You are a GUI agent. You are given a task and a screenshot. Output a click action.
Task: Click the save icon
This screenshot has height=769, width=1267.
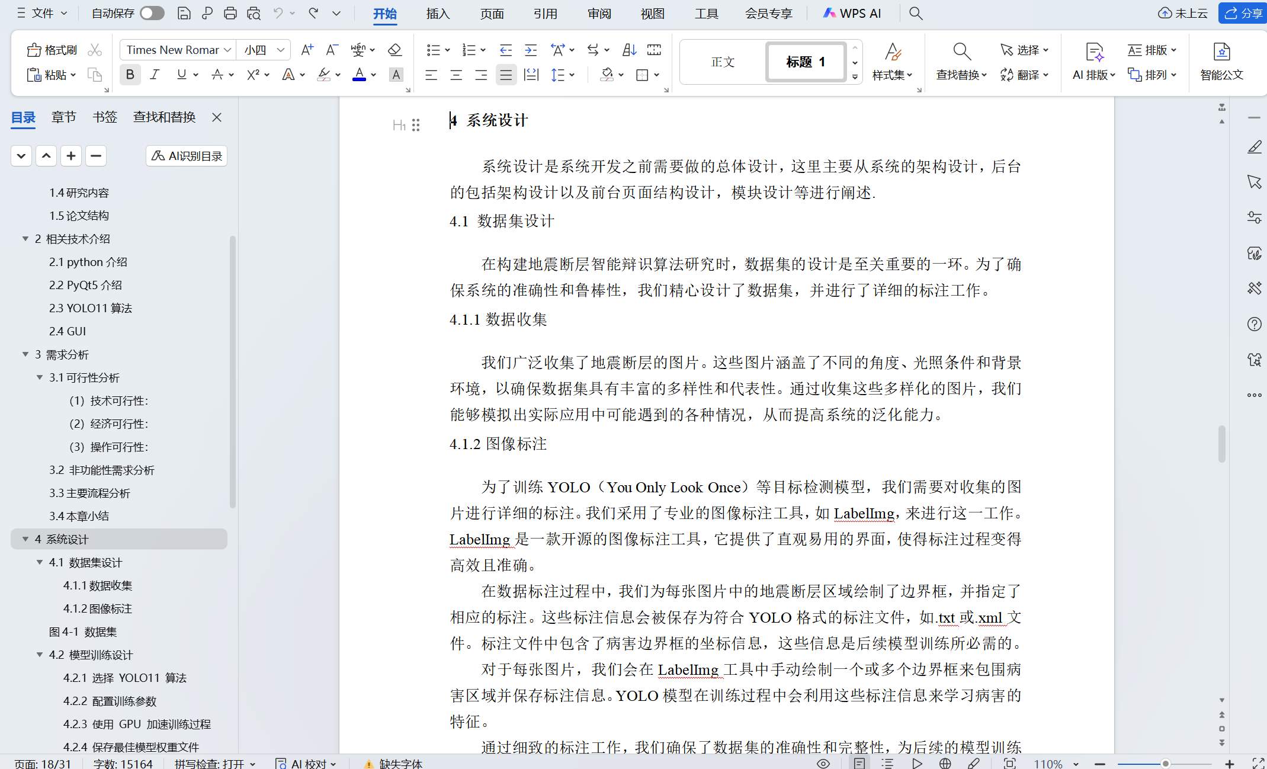click(184, 13)
